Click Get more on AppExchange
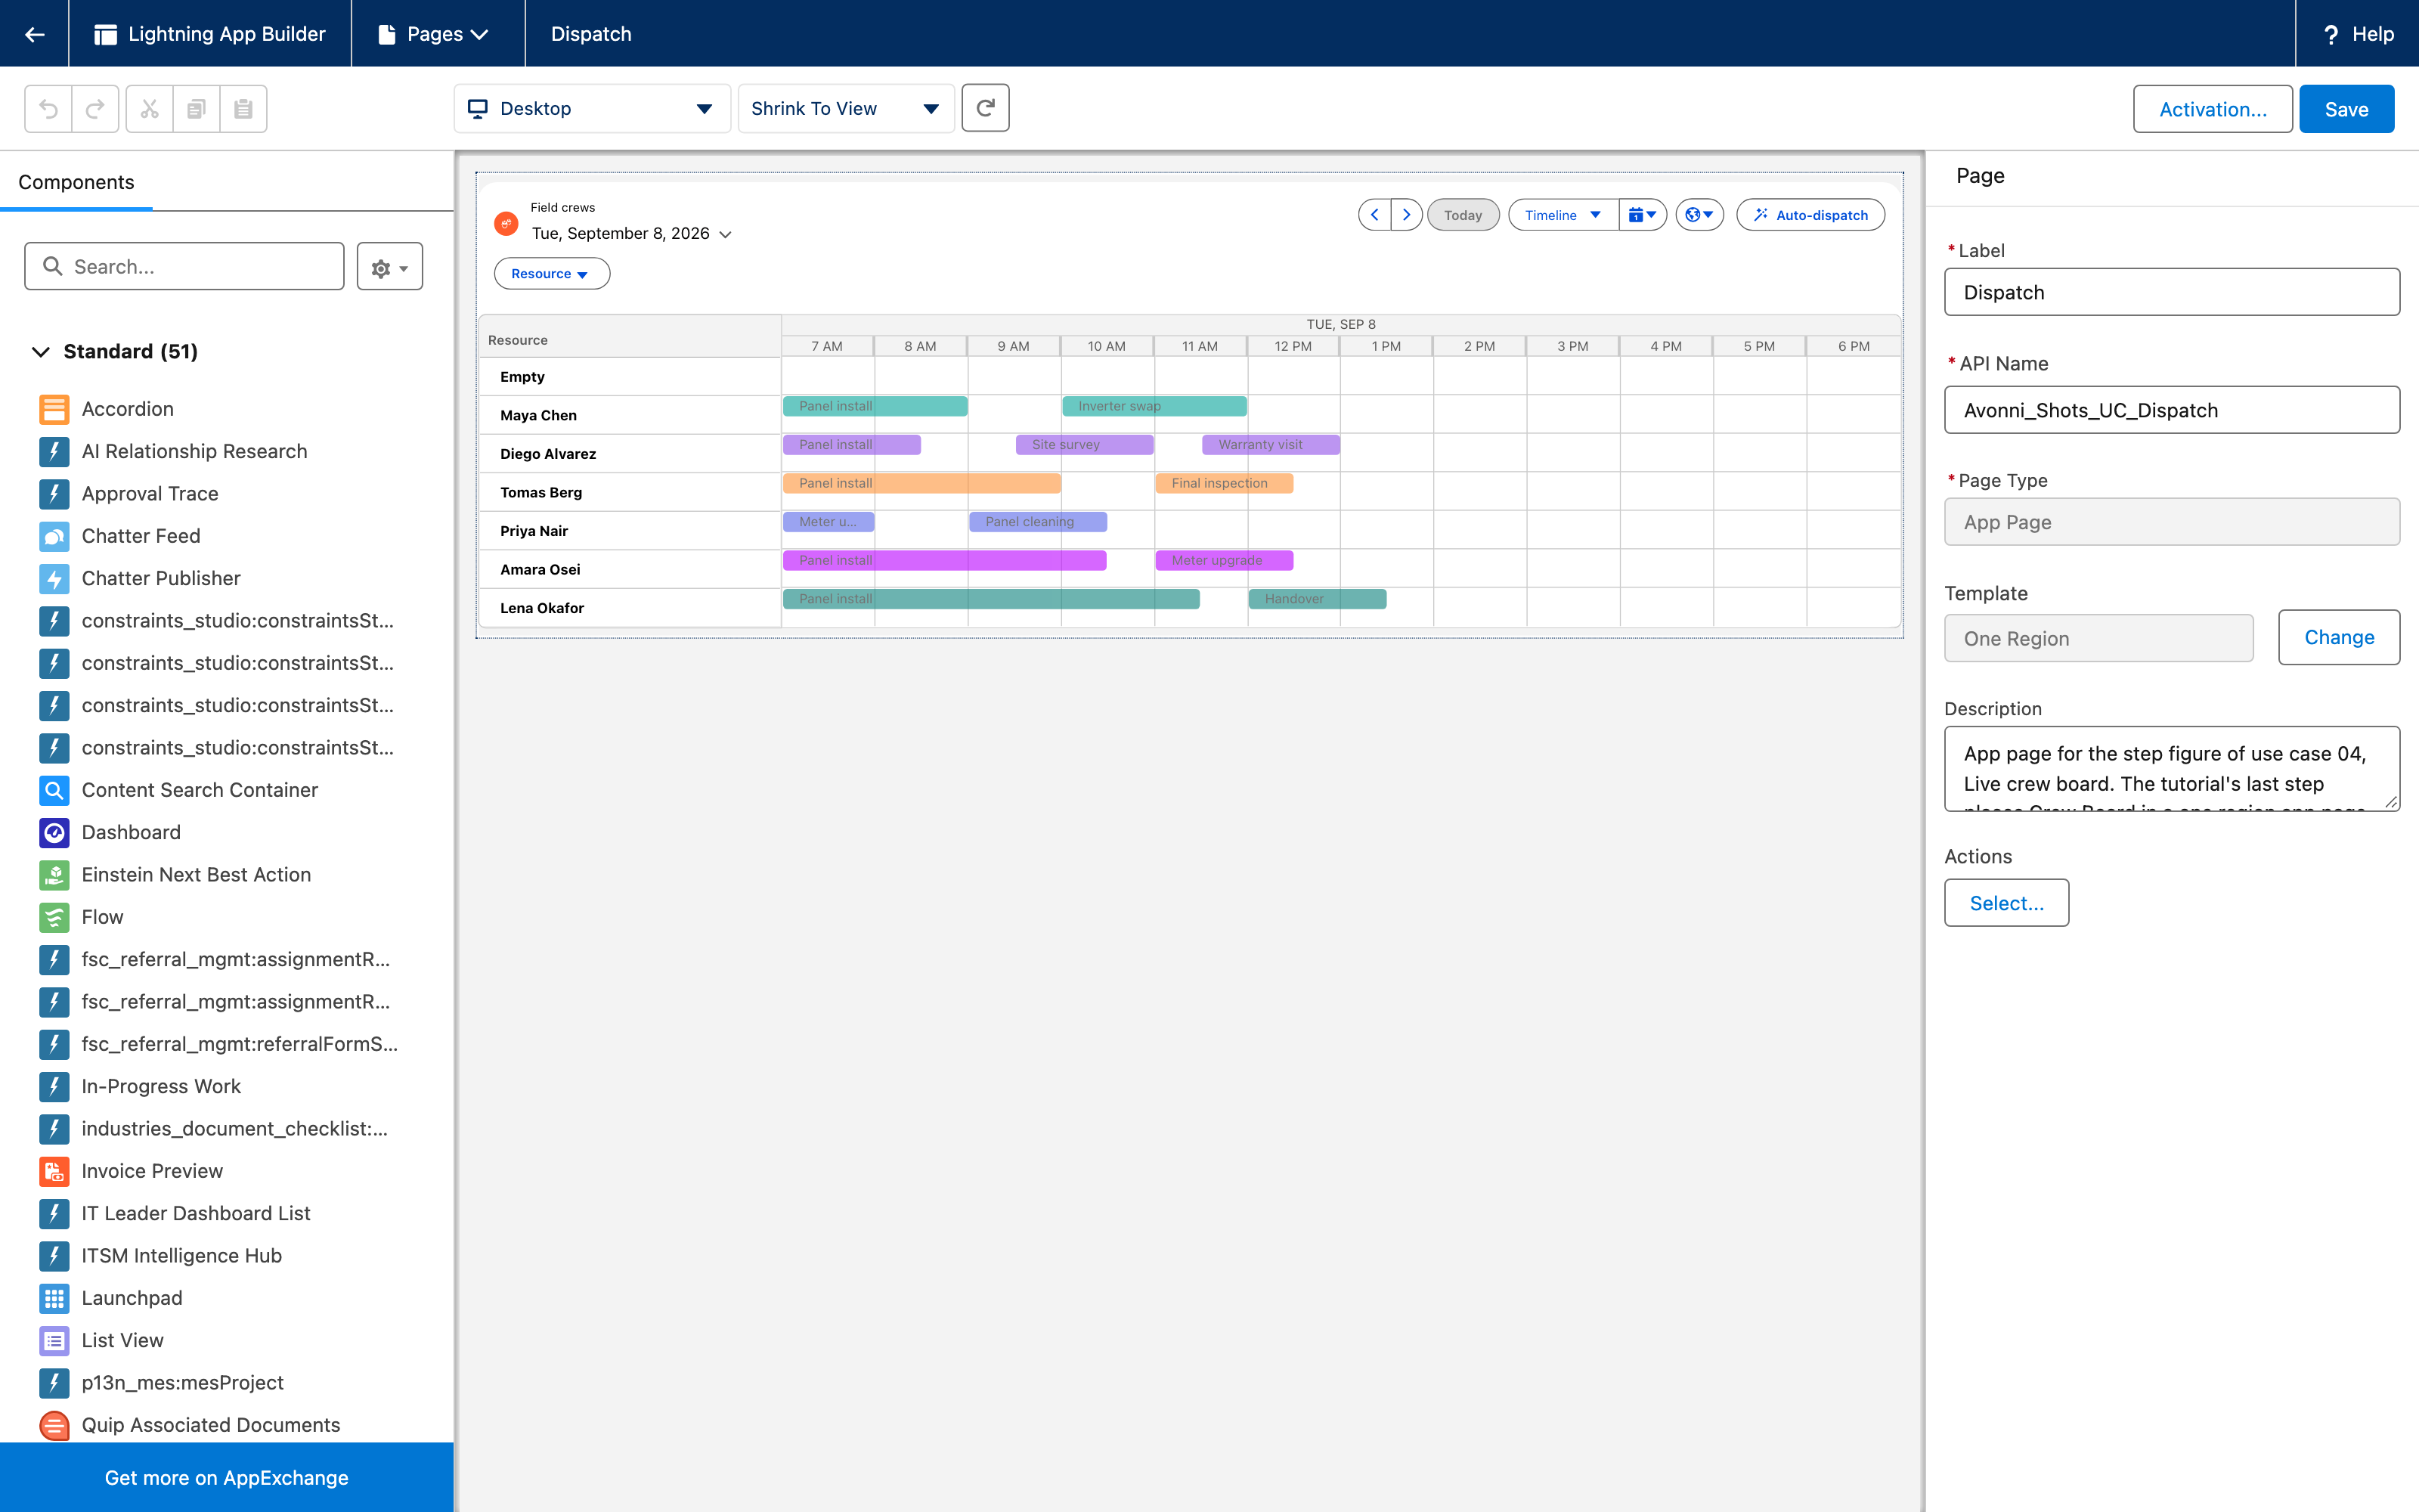 click(227, 1477)
